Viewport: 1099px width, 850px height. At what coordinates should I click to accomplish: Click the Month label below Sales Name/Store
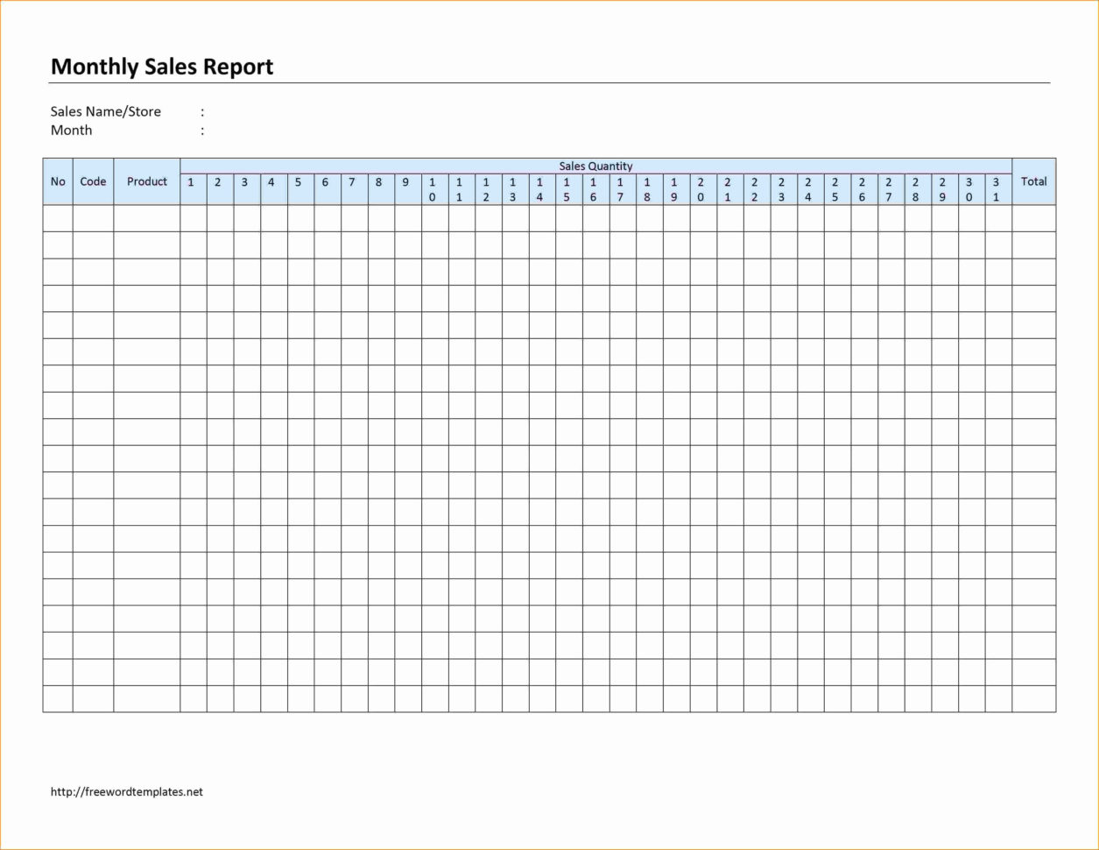(71, 130)
